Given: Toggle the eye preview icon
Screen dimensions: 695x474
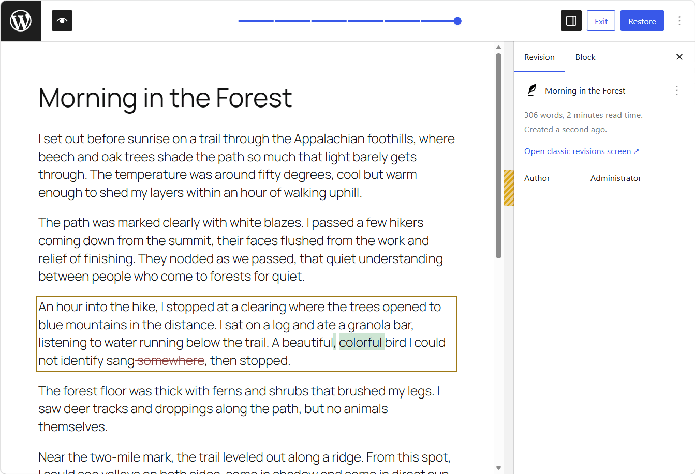Looking at the screenshot, I should click(62, 21).
